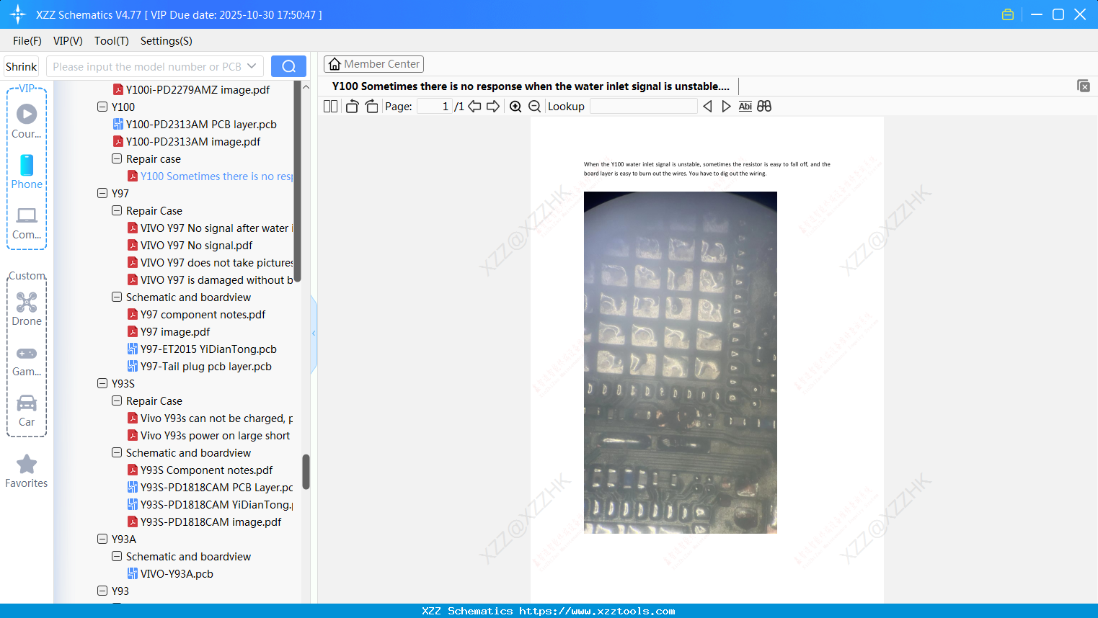This screenshot has height=618, width=1098.
Task: Click the Member Center button
Action: coord(373,63)
